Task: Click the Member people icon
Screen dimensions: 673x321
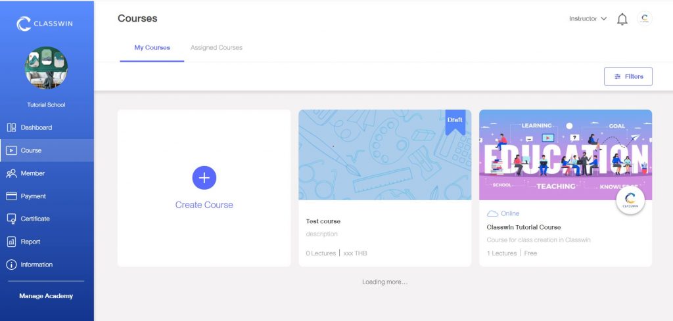Action: point(11,173)
